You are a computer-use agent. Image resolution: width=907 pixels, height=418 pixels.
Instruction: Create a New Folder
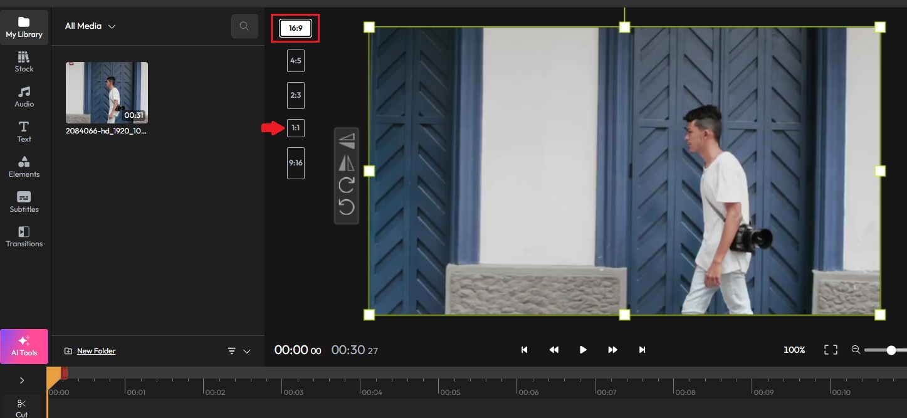tap(90, 351)
